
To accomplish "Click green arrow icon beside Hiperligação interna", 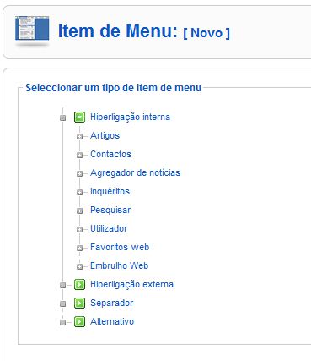I will point(79,117).
